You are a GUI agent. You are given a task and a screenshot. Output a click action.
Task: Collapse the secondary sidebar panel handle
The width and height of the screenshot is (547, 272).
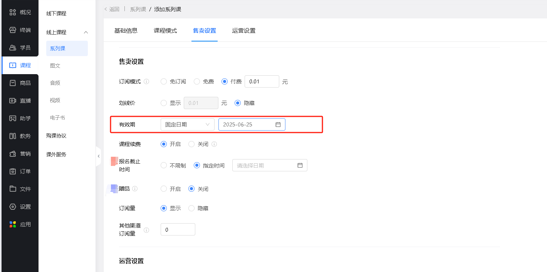99,156
